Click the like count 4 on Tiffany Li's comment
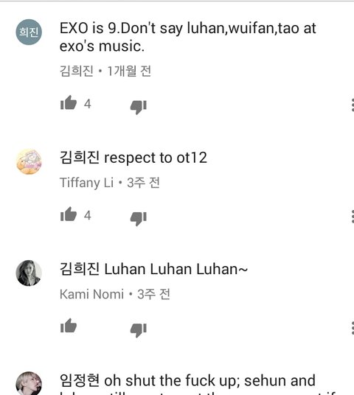354x395 pixels. (88, 216)
